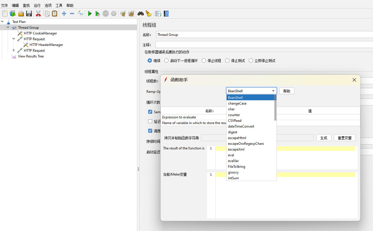Select HTTP CookieManager in the tree
This screenshot has height=231, width=373.
point(40,33)
